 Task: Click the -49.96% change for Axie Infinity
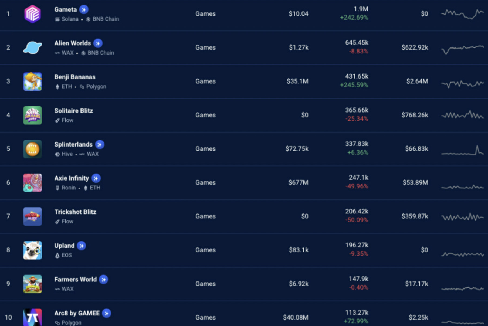click(357, 186)
